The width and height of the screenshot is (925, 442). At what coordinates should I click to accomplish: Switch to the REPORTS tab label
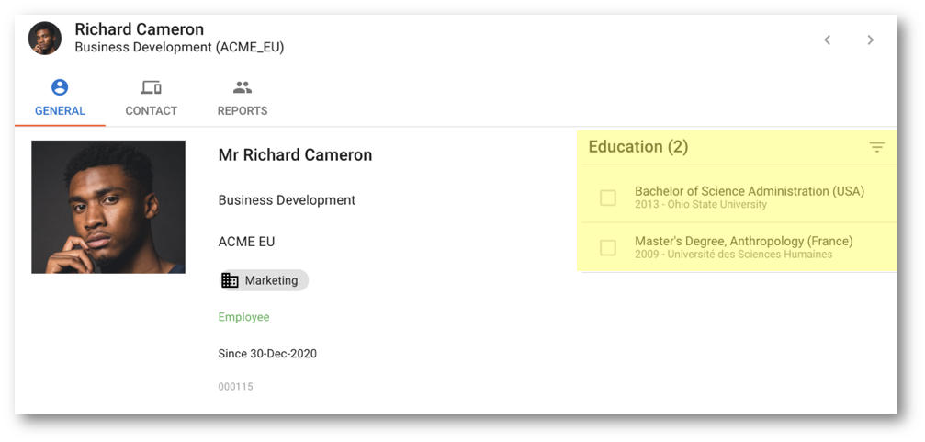243,111
